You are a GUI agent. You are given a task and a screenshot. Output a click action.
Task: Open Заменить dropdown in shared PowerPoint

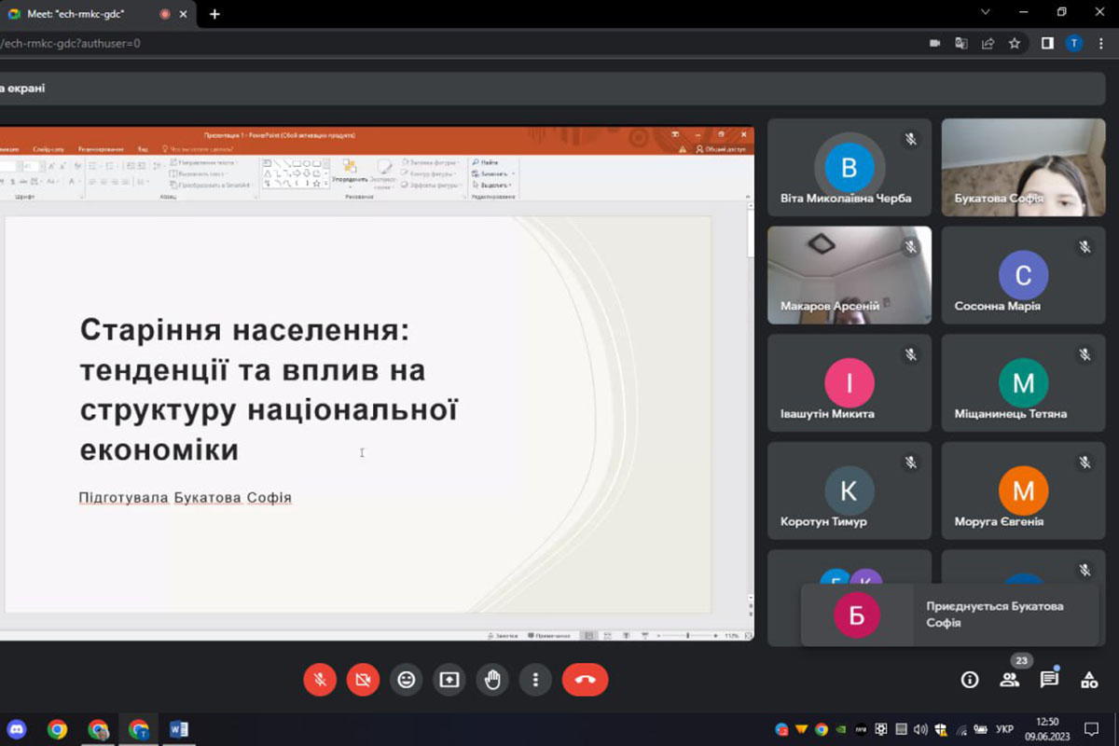tap(494, 173)
